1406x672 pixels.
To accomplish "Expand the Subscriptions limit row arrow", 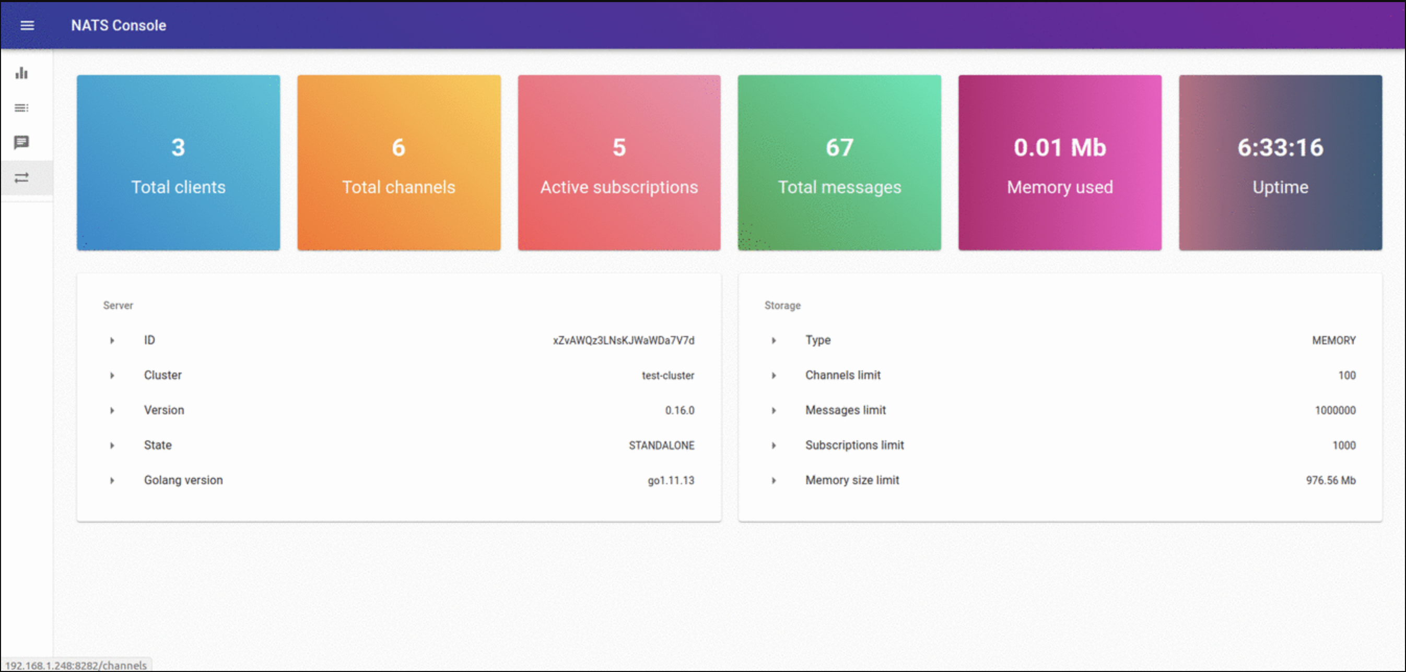I will (774, 445).
